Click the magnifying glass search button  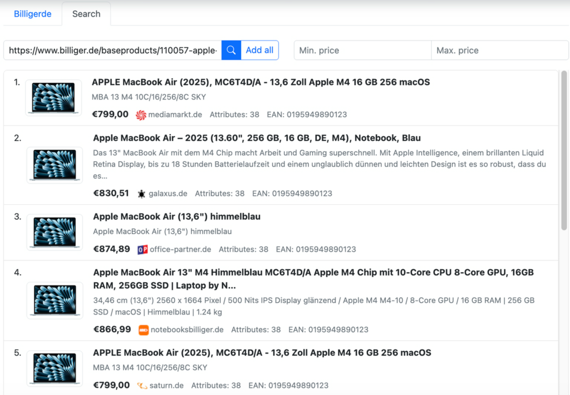tap(231, 50)
